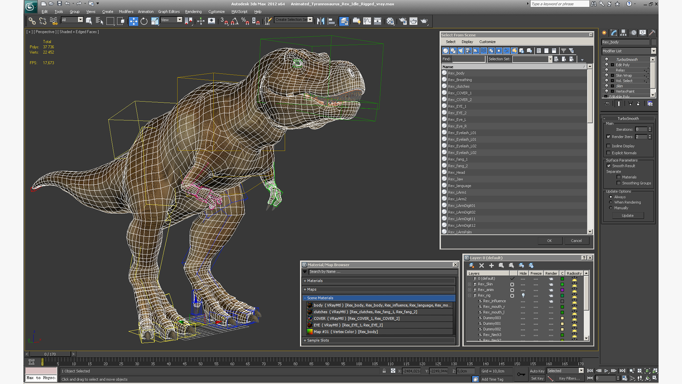Click Remove Modifier trash icon under stack
This screenshot has height=384, width=682.
point(638,103)
